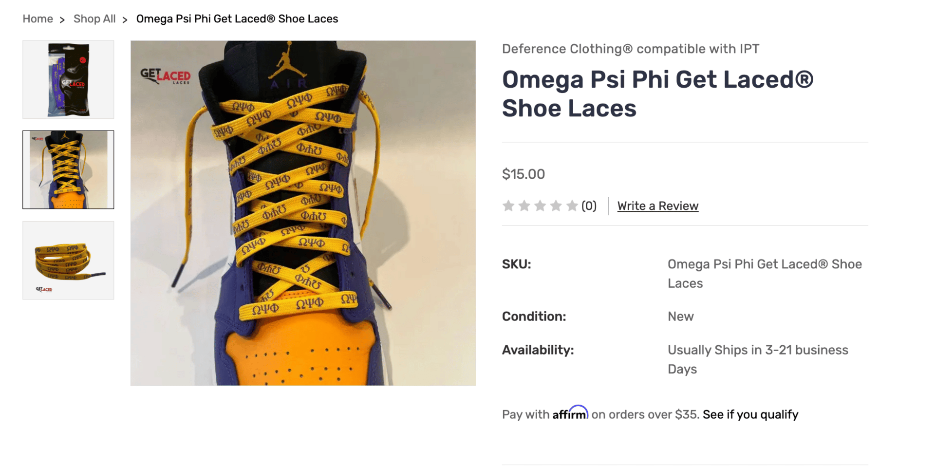
Task: Click current page breadcrumb for Shoe Laces
Action: (237, 19)
